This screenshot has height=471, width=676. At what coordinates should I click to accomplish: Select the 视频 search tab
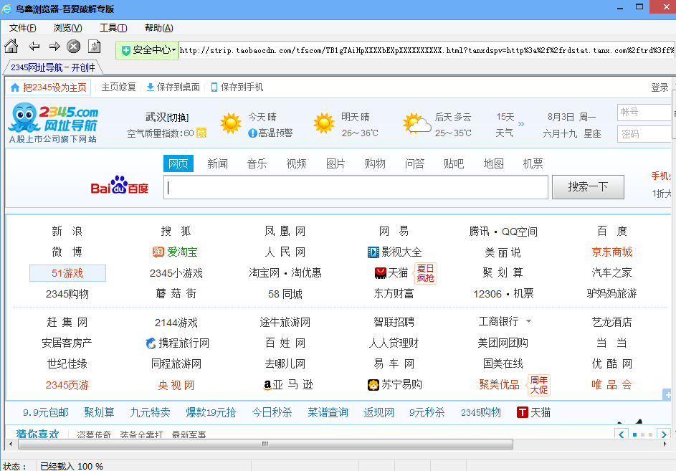click(296, 163)
